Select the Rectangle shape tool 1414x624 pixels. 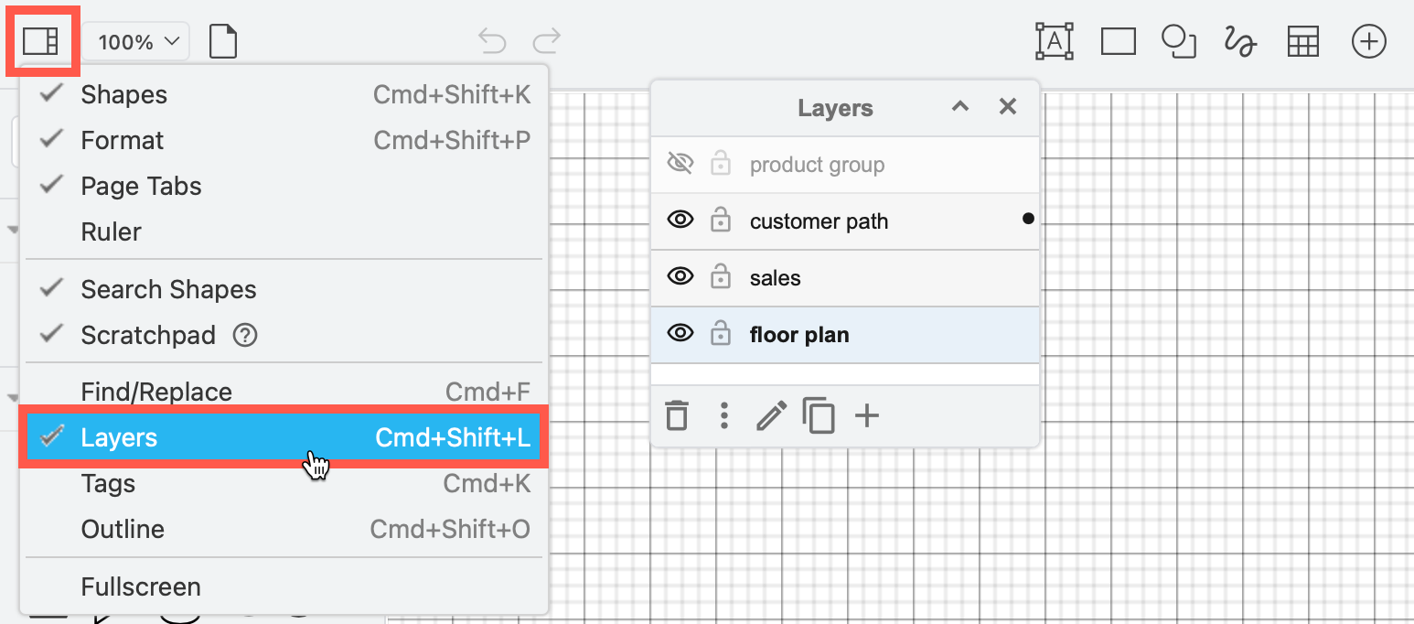tap(1118, 40)
